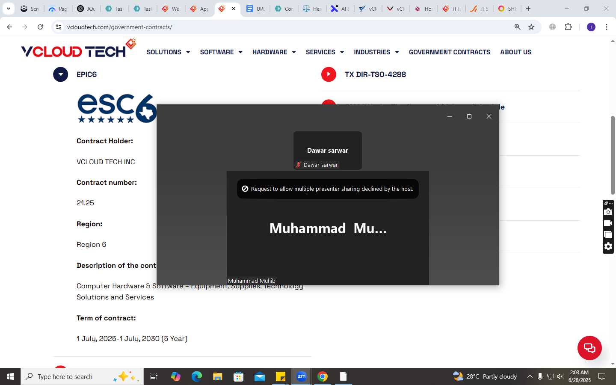Open the SOLUTIONS dropdown menu
616x385 pixels.
(x=168, y=52)
